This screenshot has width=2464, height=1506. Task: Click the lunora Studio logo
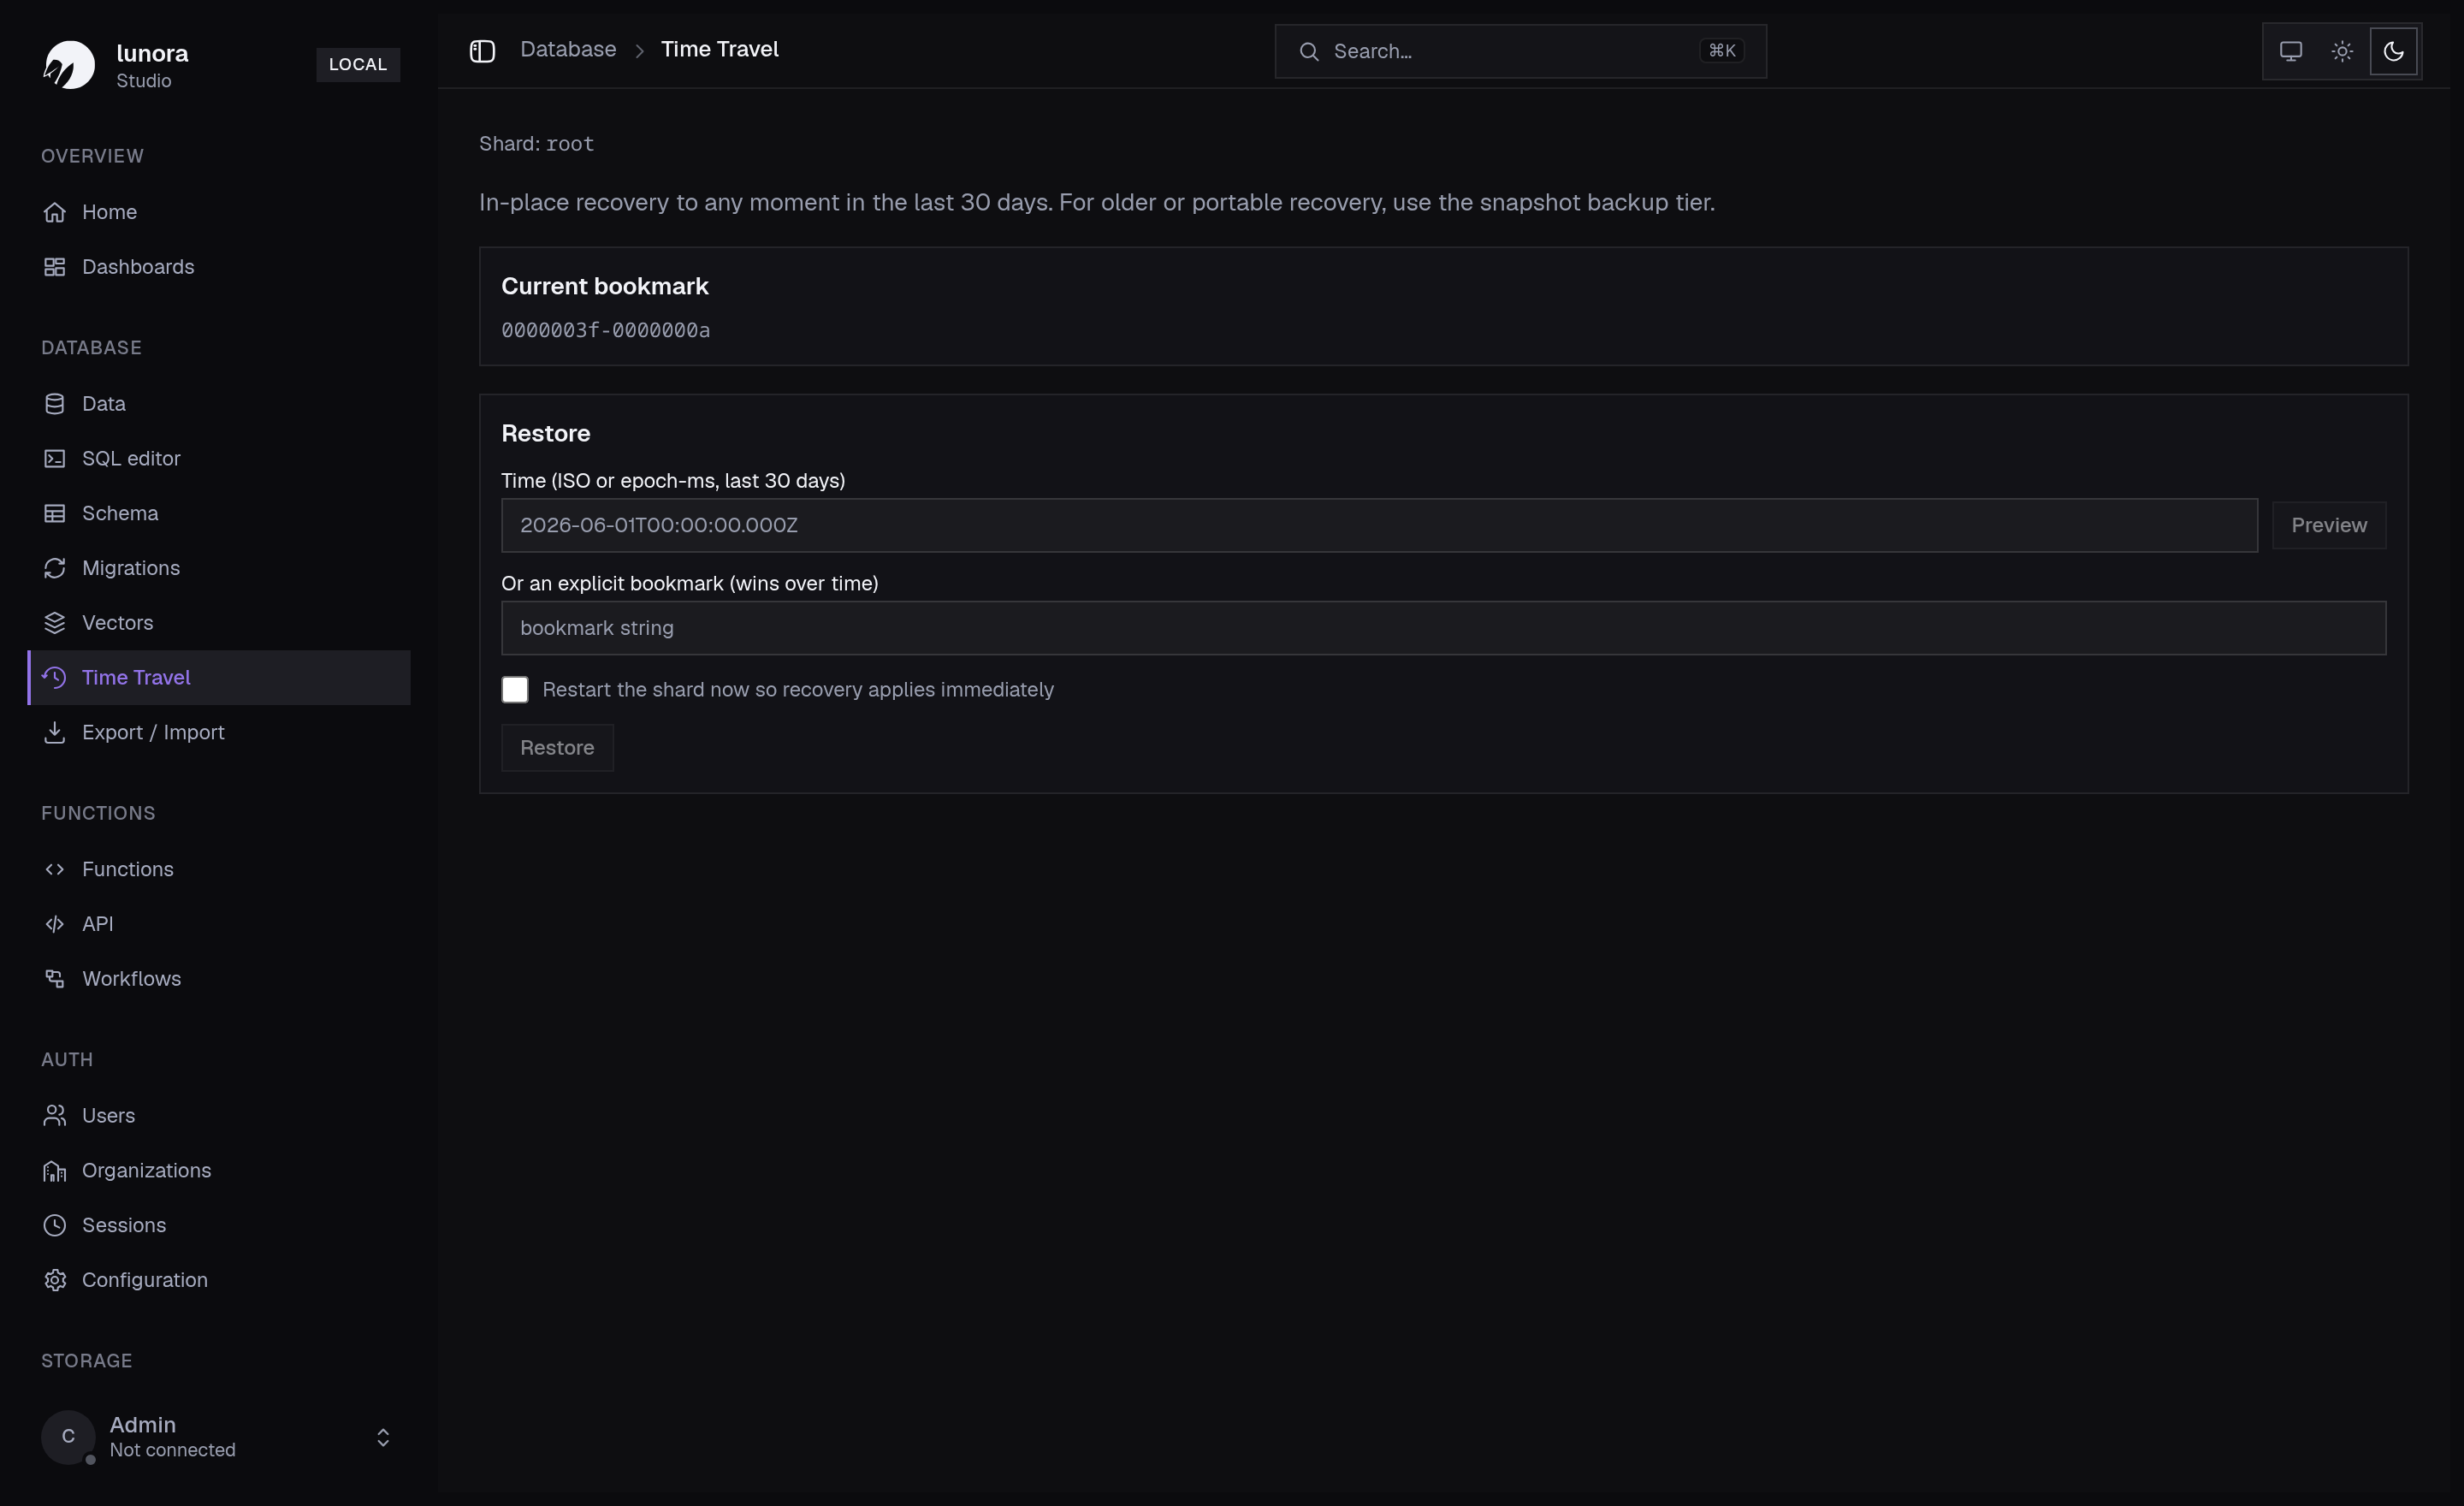coord(69,65)
